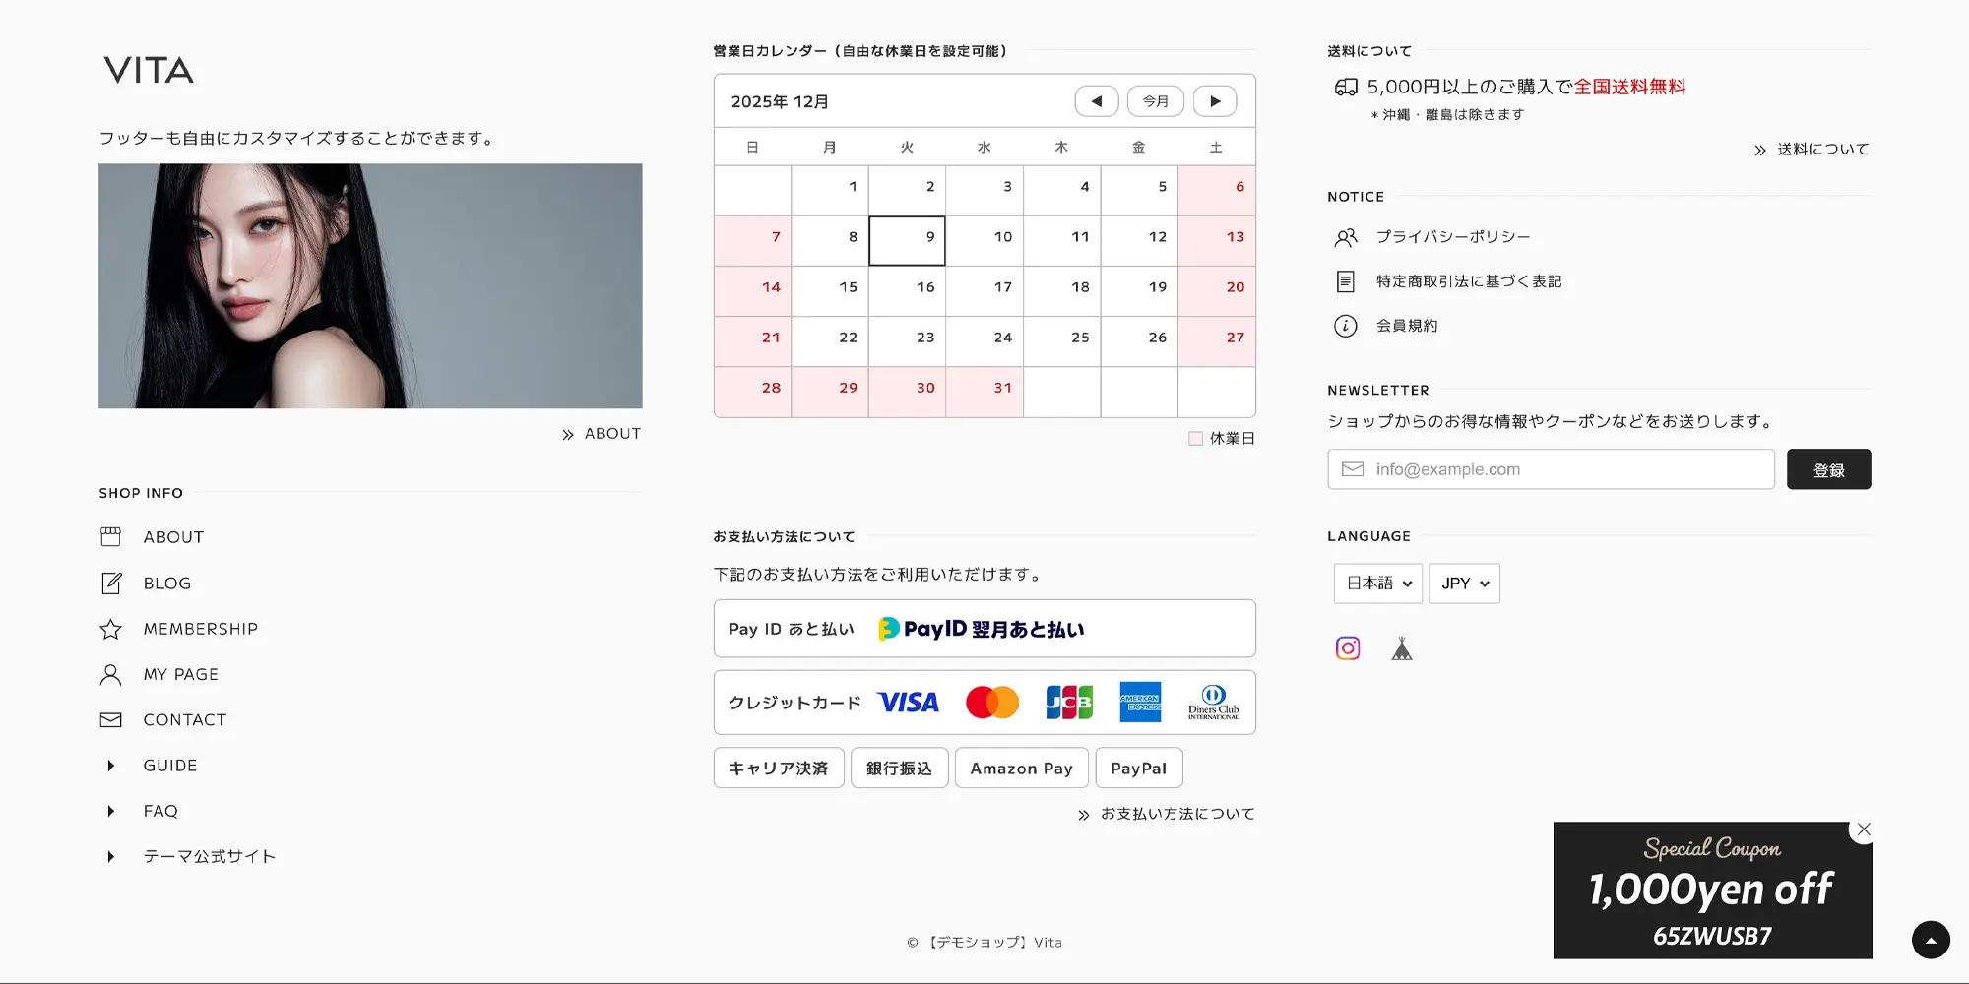Select December 9 in the calendar

click(x=907, y=241)
